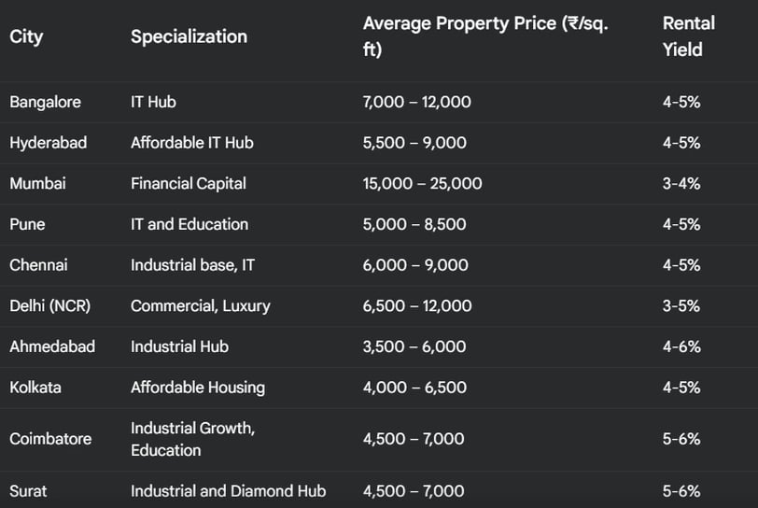Select the Kolkata Affordable Housing cell
The width and height of the screenshot is (758, 508).
(198, 388)
